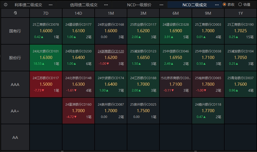257x152 pixels.
Task: Switch to the NCD一级报价 tab
Action: 139,5
